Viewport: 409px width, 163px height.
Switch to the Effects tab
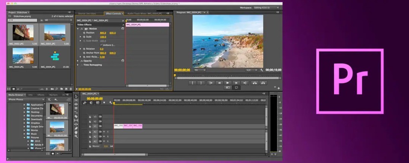click(41, 95)
